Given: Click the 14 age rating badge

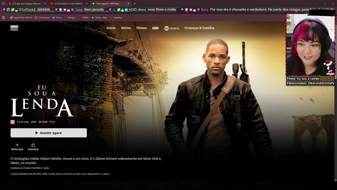Looking at the screenshot, I should tap(12, 122).
